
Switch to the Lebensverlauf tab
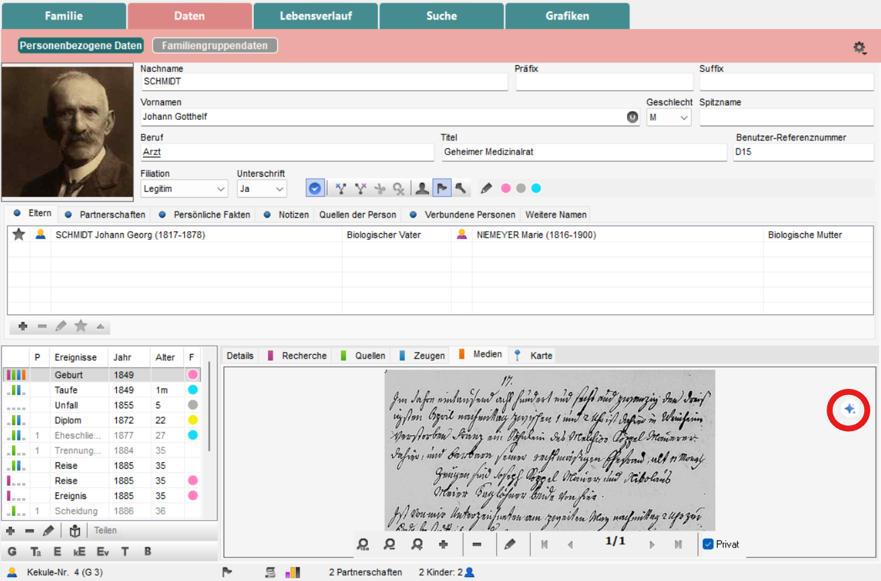click(x=316, y=16)
